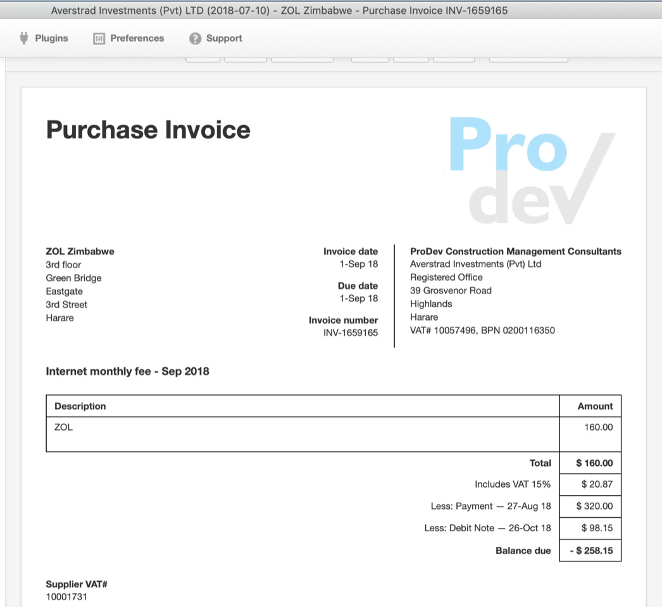Click the Purchase Invoice heading

tap(148, 130)
